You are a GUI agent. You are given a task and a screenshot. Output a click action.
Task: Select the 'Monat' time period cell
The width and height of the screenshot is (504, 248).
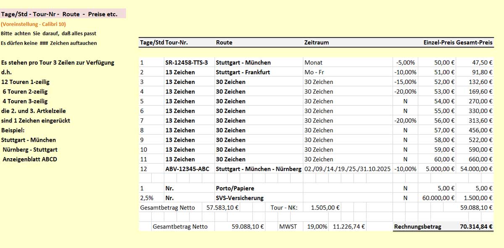coord(313,63)
